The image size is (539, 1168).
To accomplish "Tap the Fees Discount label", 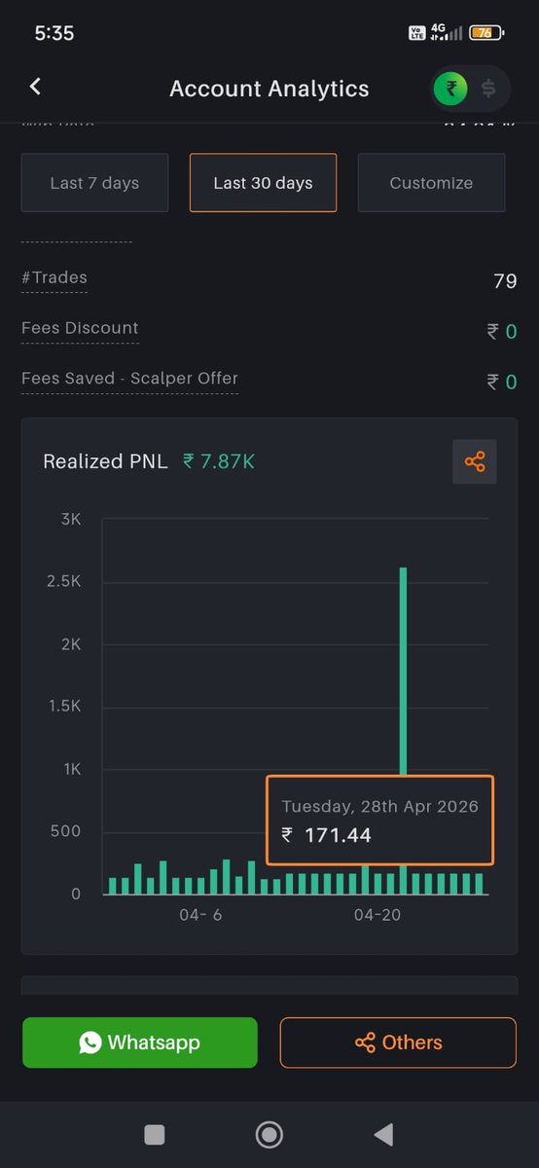I will 80,328.
